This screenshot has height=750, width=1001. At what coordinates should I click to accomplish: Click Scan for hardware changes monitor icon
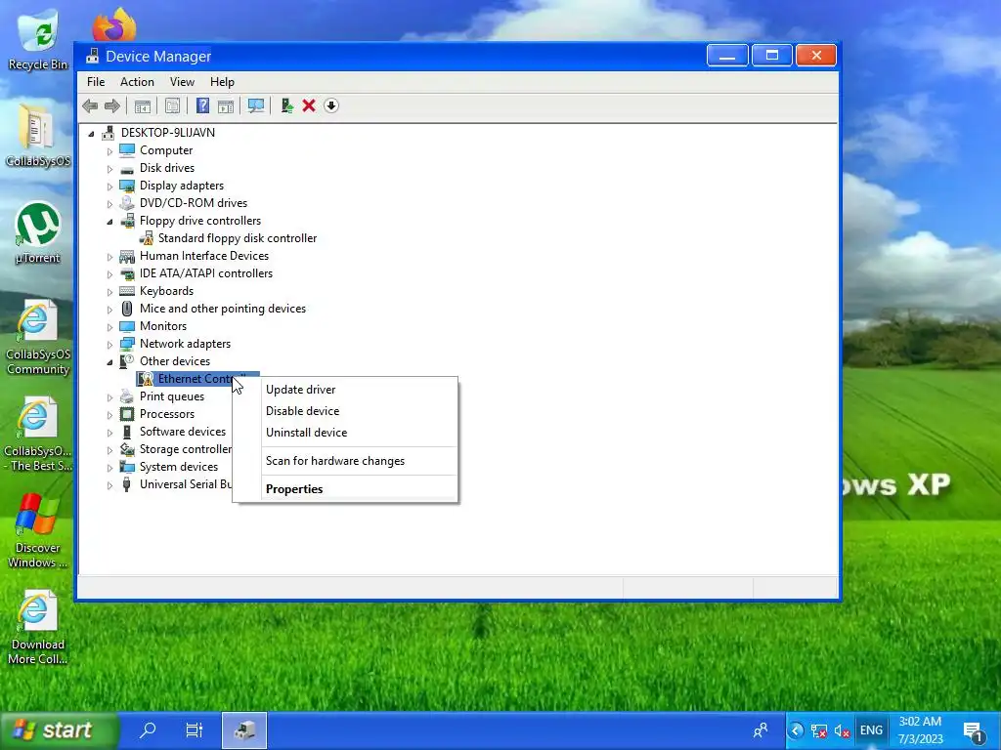coord(256,105)
